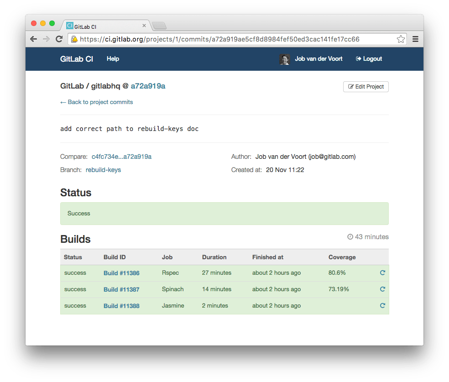Click the red close window button
Screen dimensions: 449x382
tap(34, 23)
